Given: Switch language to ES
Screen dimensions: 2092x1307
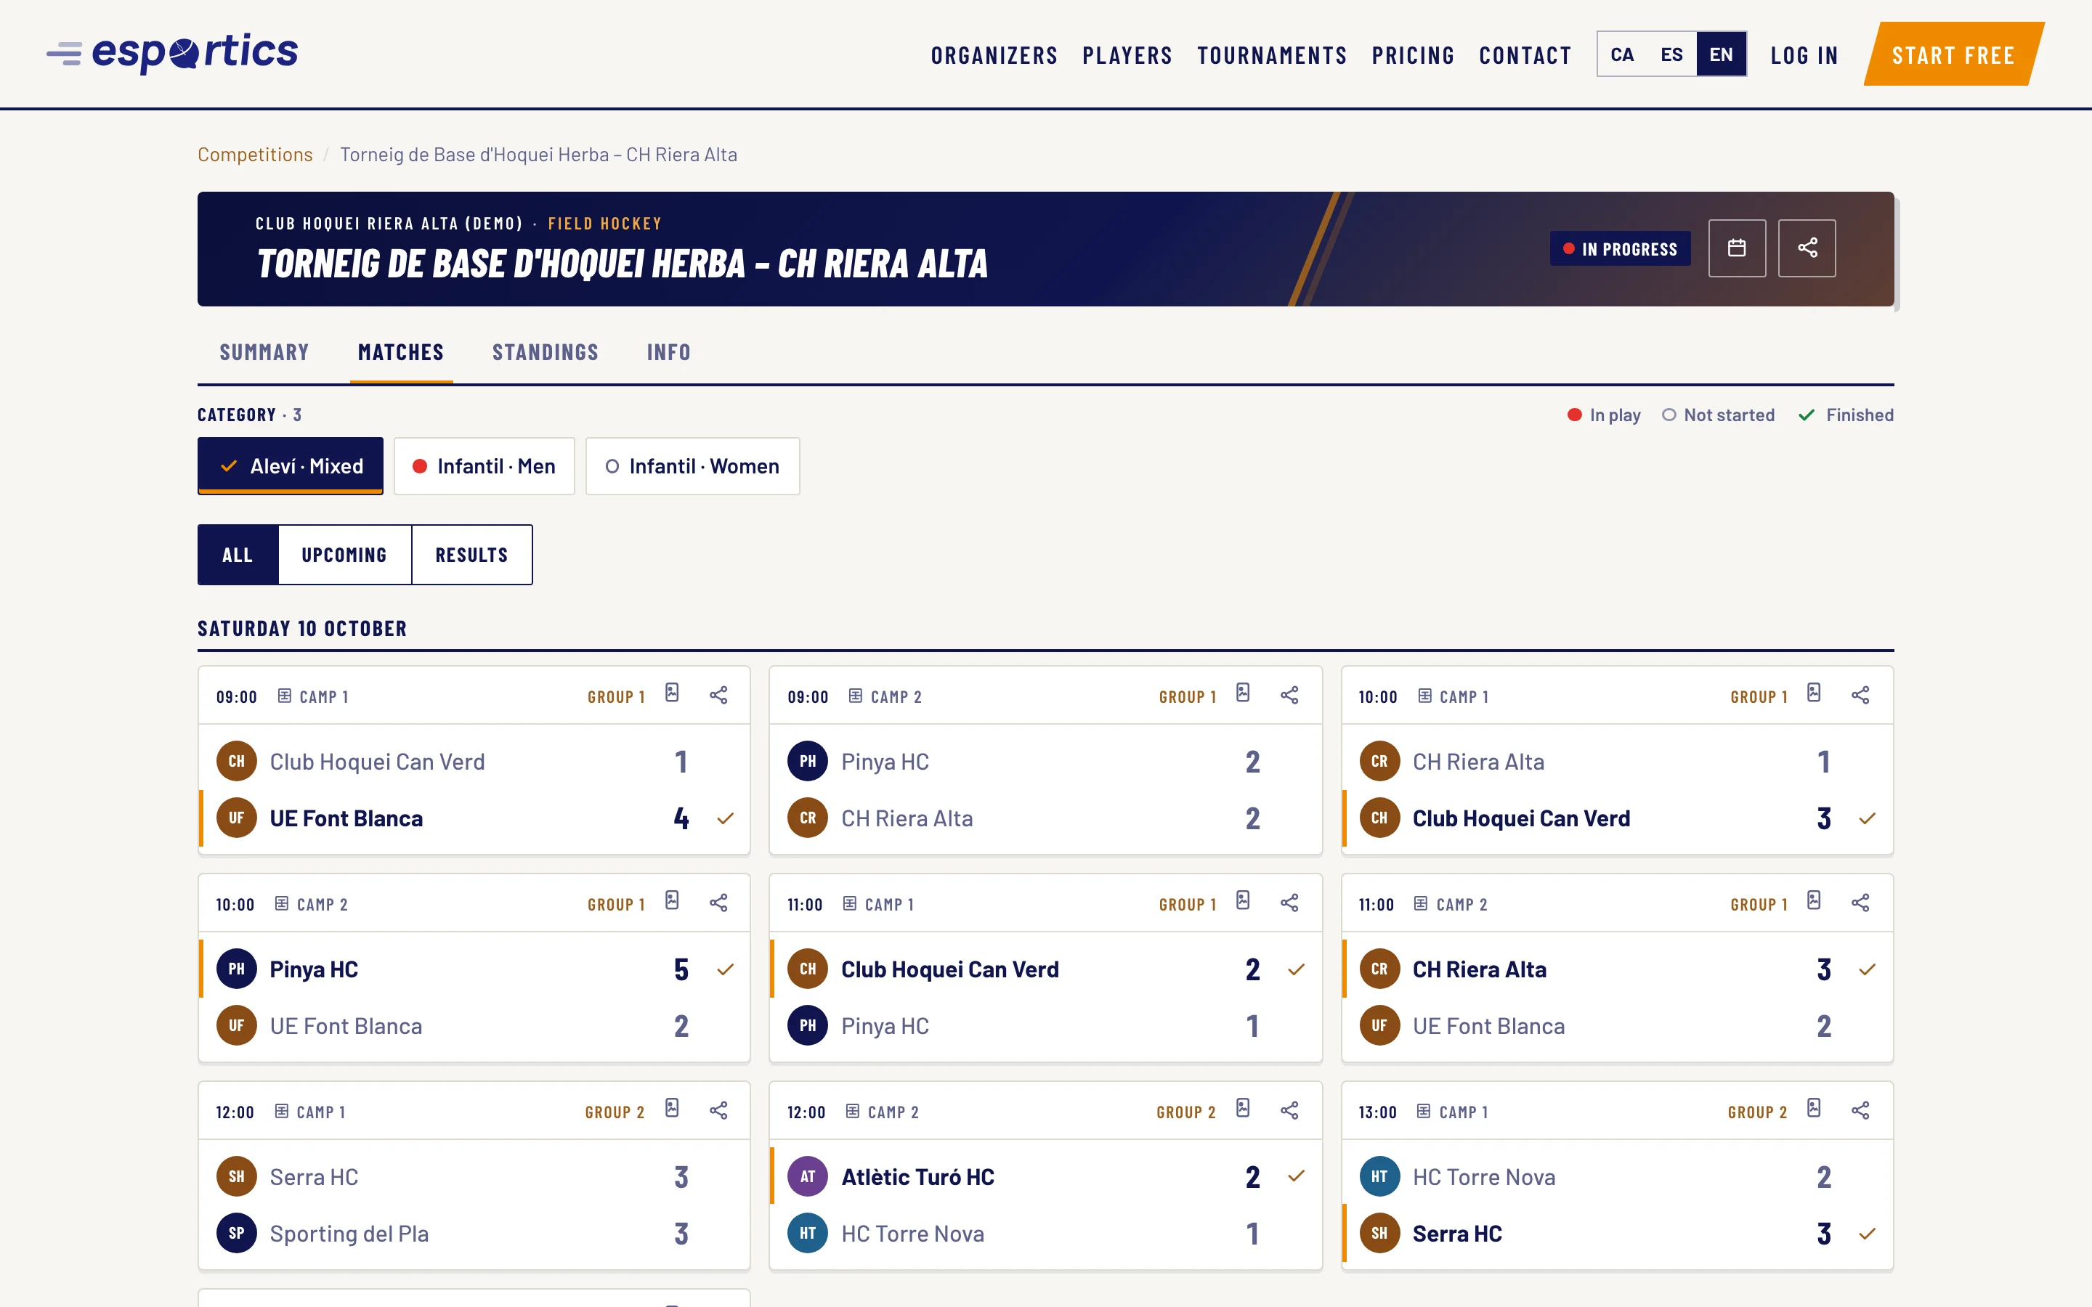Looking at the screenshot, I should coord(1672,54).
